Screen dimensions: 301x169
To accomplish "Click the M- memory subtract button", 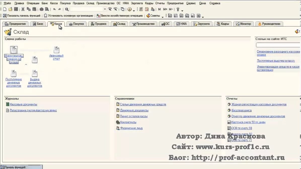I will pyautogui.click(x=171, y=9).
